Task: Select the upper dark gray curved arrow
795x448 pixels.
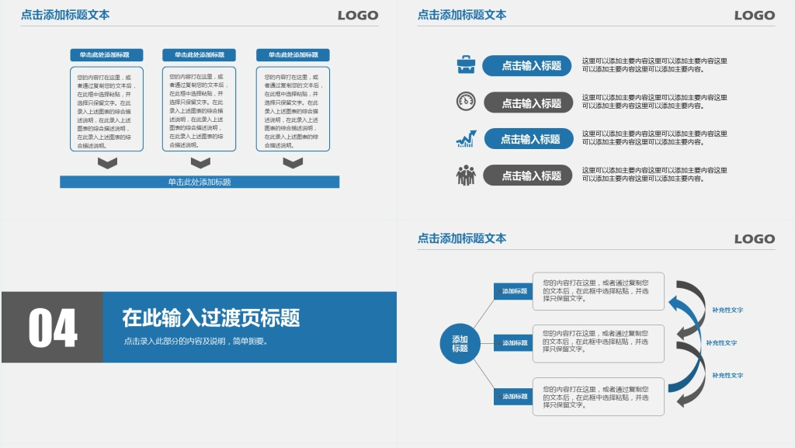Action: click(x=691, y=309)
